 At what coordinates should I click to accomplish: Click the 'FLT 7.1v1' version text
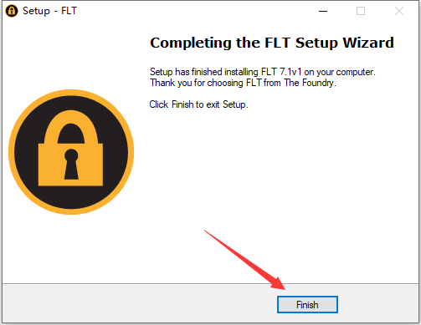coord(281,72)
